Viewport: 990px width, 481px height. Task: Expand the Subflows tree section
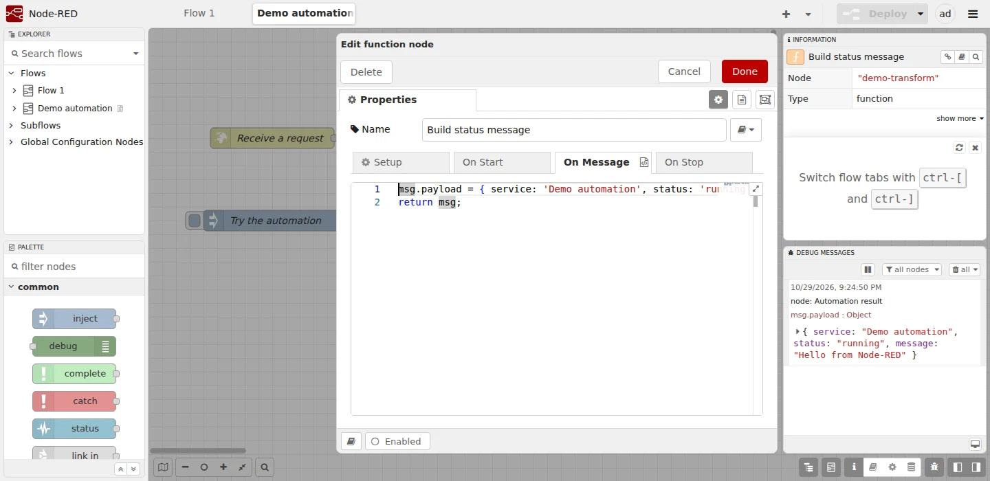click(x=12, y=125)
